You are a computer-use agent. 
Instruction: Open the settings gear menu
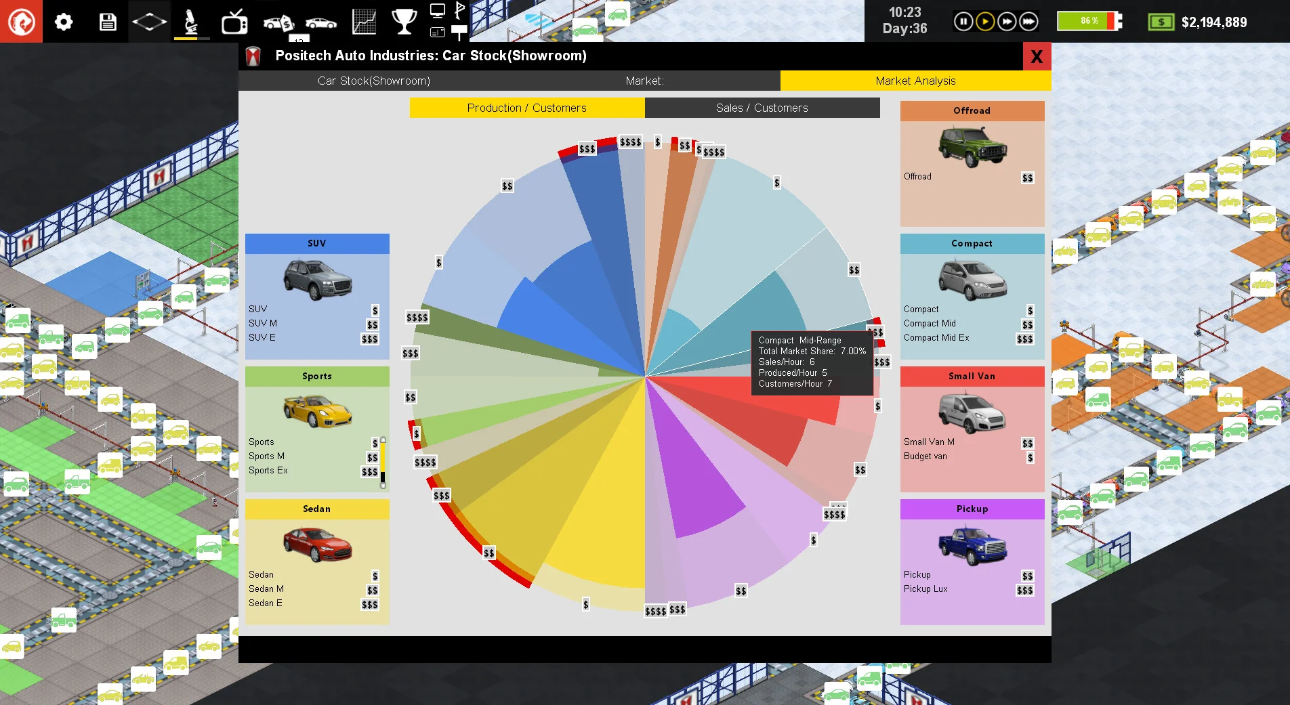(63, 20)
